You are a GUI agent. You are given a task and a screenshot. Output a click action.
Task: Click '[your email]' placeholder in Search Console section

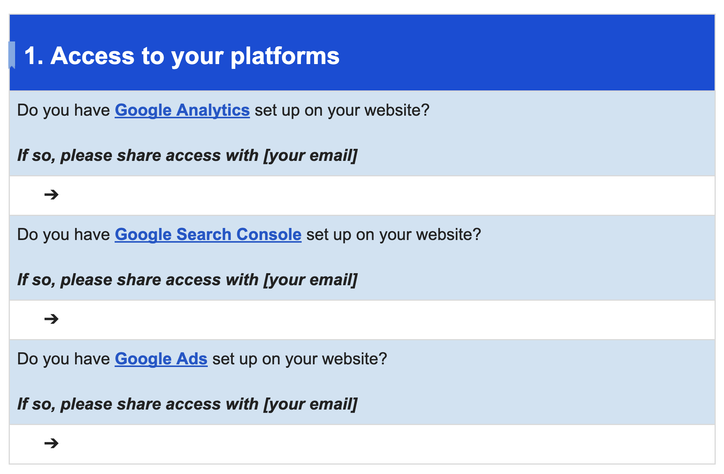point(310,280)
